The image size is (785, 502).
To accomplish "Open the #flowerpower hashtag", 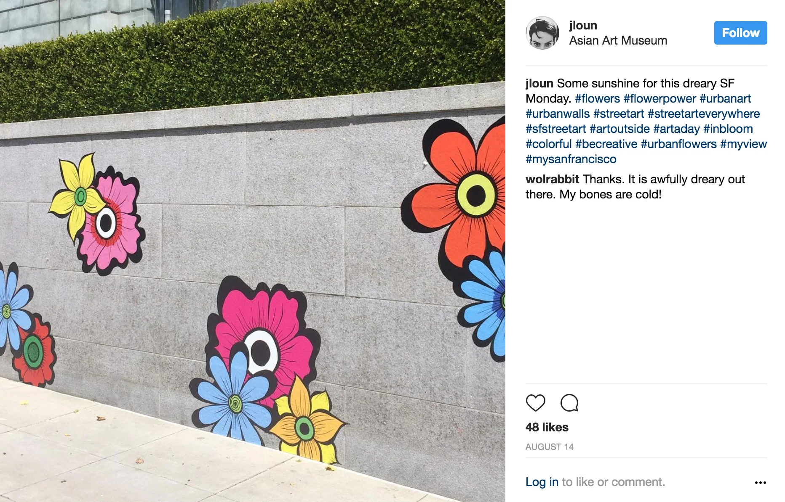I will coord(660,98).
